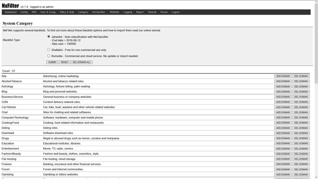The width and height of the screenshot is (318, 179).
Task: Click ADD-DOMAIN for the Blog category
Action: click(283, 91)
